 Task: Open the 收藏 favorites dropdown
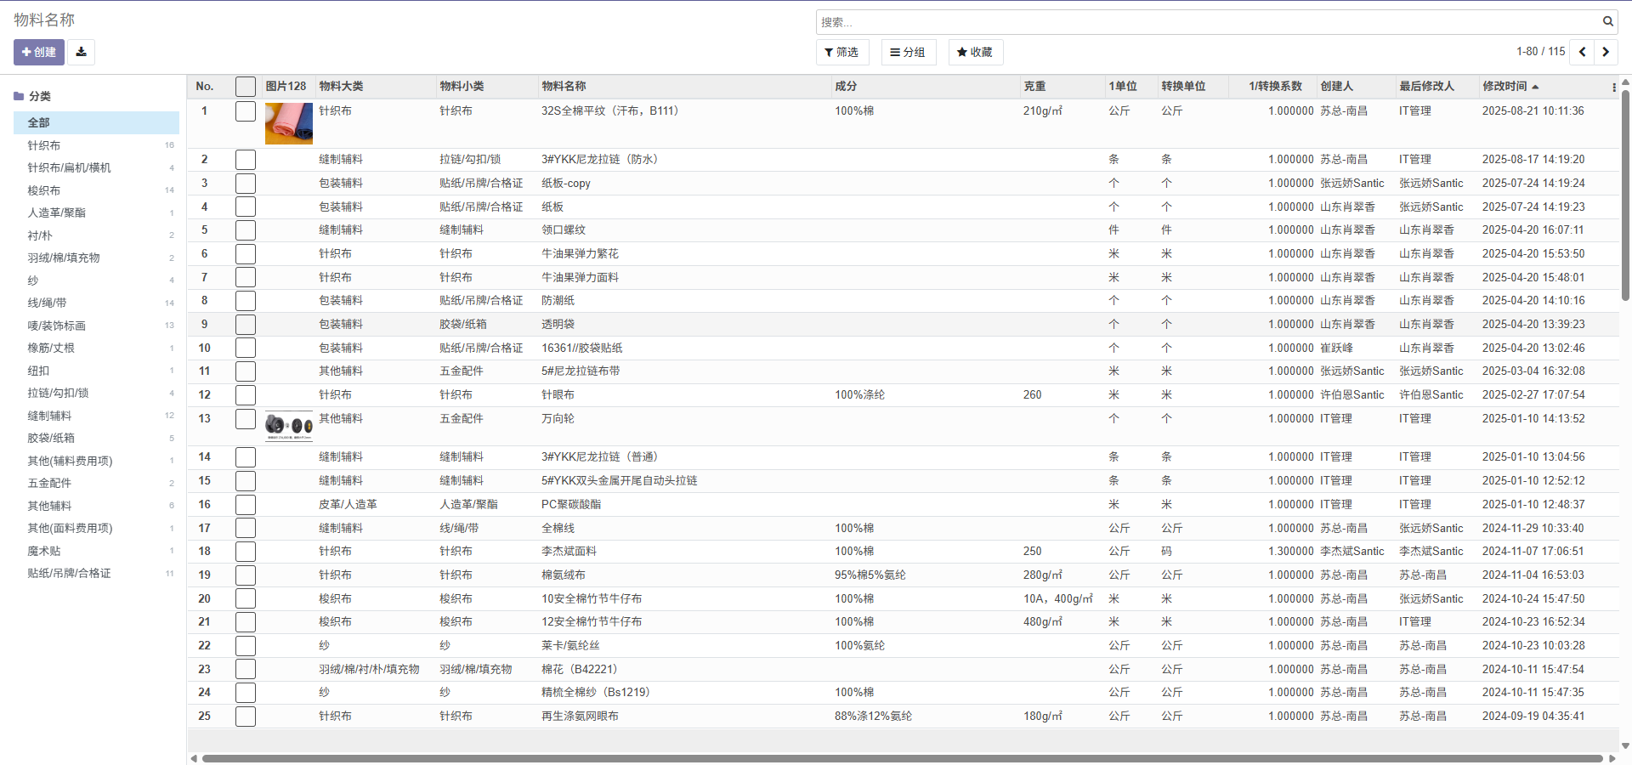(975, 52)
